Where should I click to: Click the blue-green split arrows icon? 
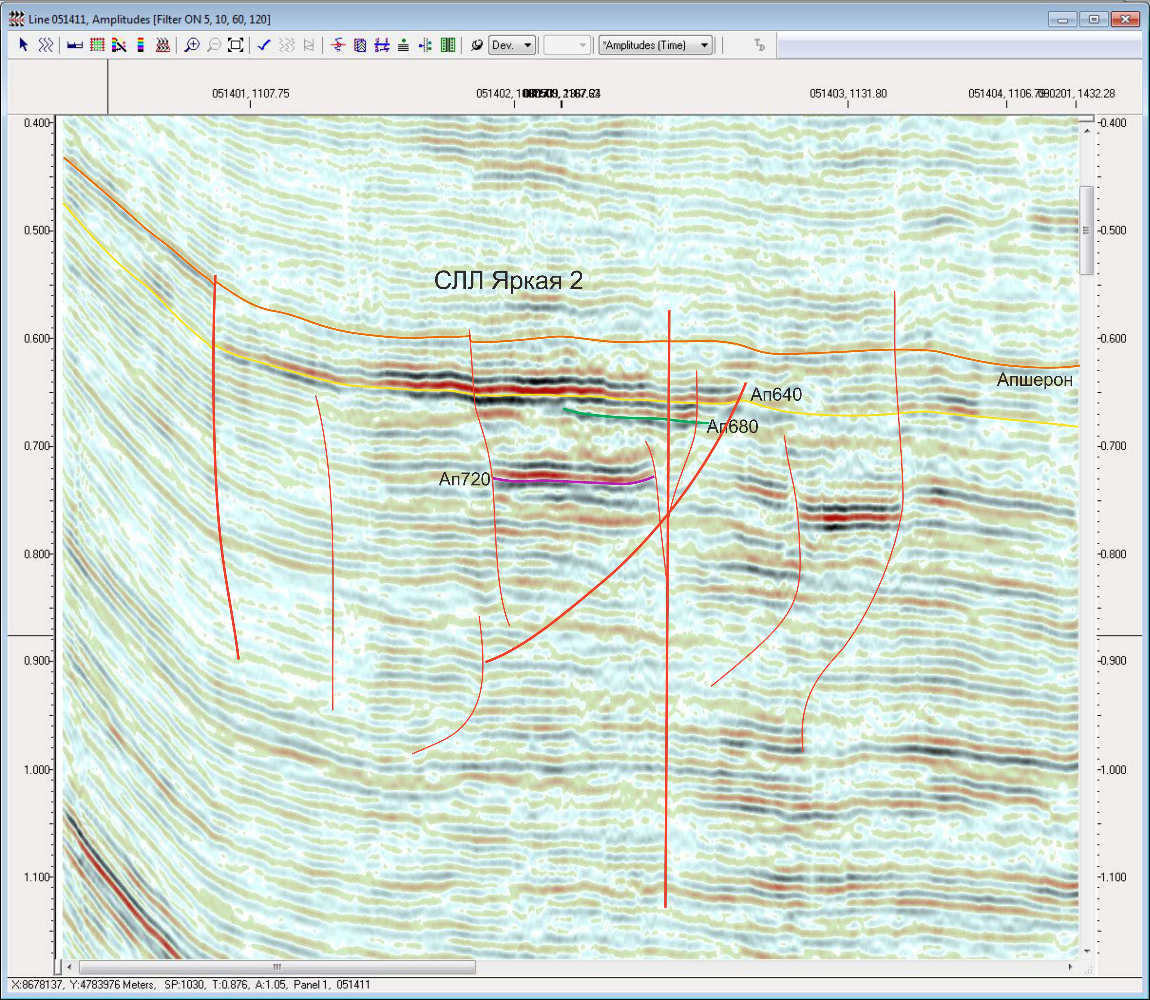[425, 45]
